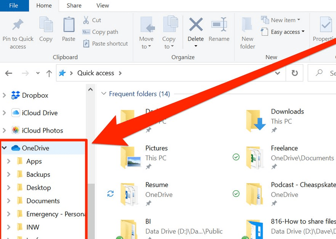
Task: Open the Recent locations dropdown arrow
Action: [38, 73]
